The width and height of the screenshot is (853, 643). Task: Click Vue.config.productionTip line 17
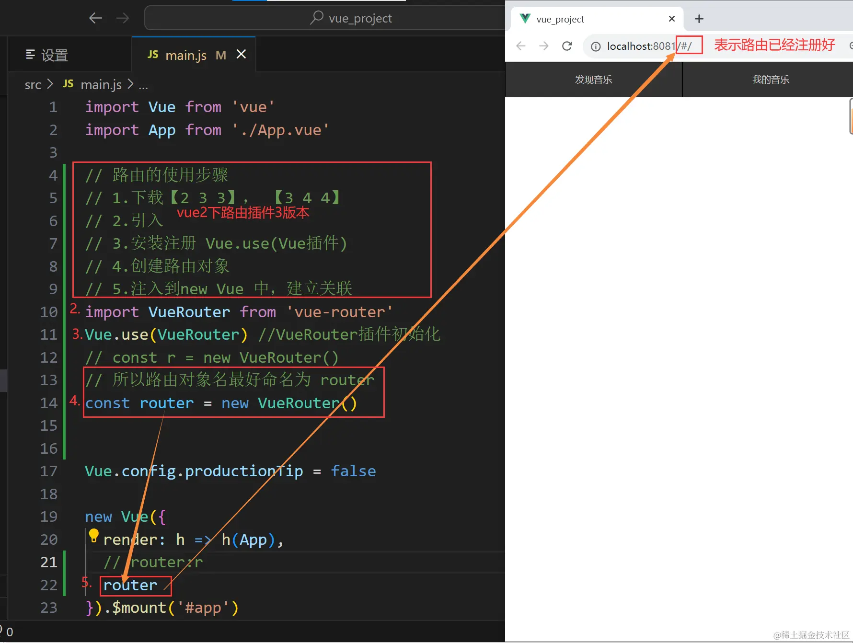pos(230,471)
